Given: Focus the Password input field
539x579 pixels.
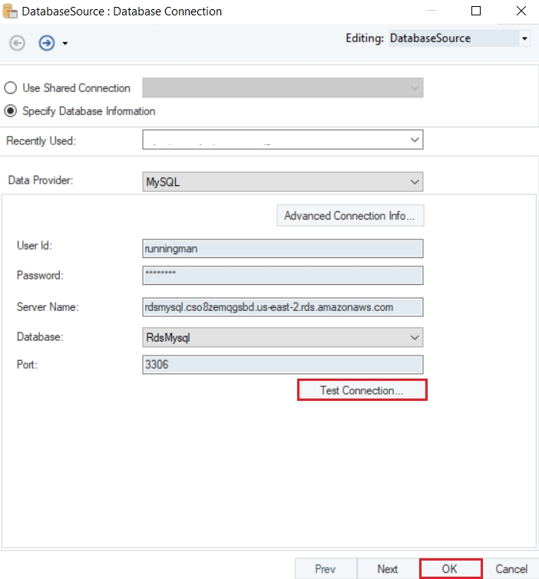Looking at the screenshot, I should coord(283,275).
